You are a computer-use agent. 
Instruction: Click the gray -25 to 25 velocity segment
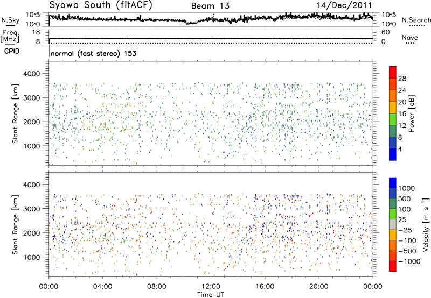pos(393,225)
